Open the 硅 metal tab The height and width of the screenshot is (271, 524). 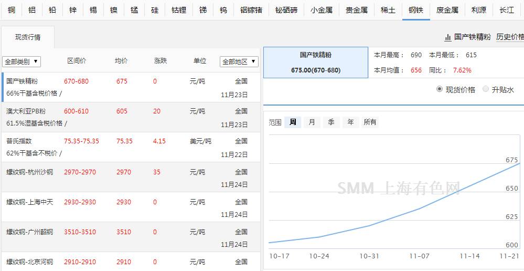(155, 10)
